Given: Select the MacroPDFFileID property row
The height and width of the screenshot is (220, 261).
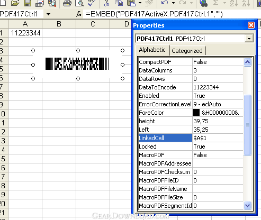Looking at the screenshot, I should coord(191,180).
